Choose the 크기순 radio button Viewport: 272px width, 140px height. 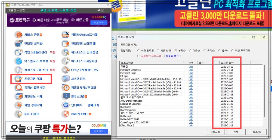coord(205,51)
